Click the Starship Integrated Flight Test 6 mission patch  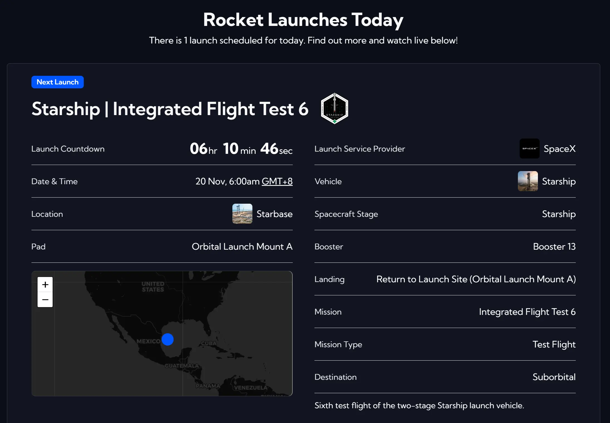coord(334,109)
